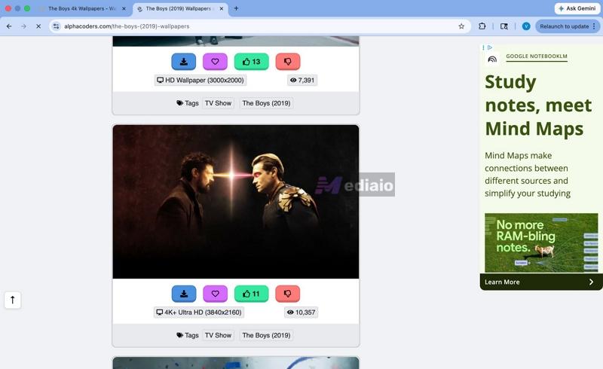The height and width of the screenshot is (369, 603).
Task: View site information icon in address bar
Action: [56, 26]
